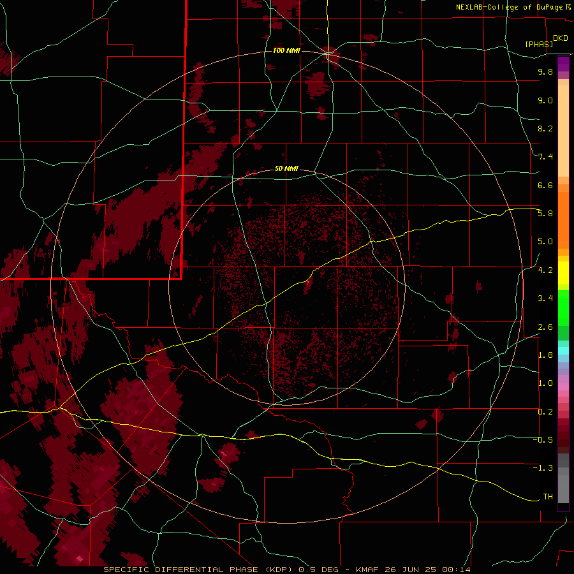
Task: Select the 2.6 scale value
Action: 545,327
